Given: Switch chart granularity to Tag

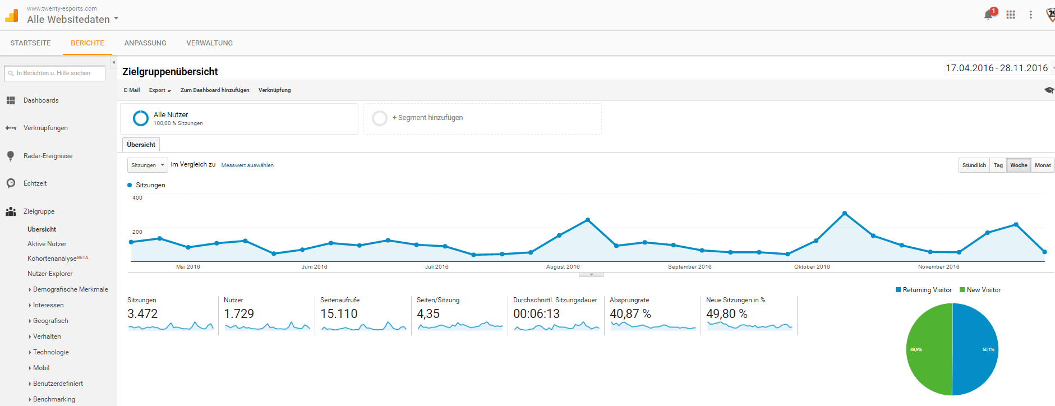Looking at the screenshot, I should (998, 165).
